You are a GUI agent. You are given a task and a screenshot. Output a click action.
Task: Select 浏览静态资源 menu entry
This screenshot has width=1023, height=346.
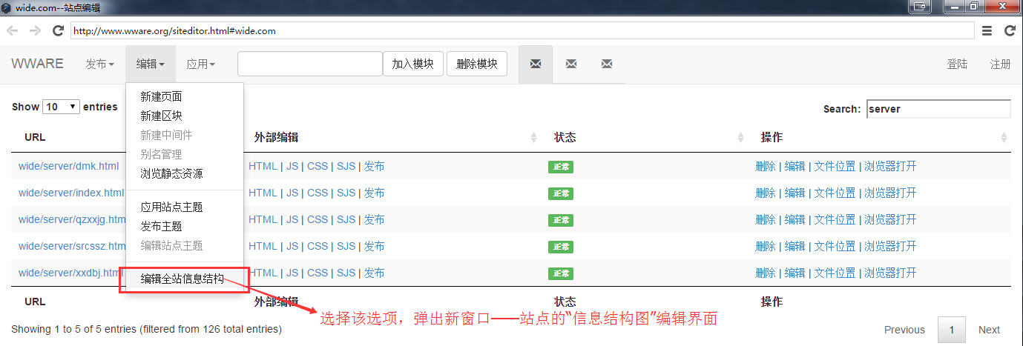(x=171, y=173)
